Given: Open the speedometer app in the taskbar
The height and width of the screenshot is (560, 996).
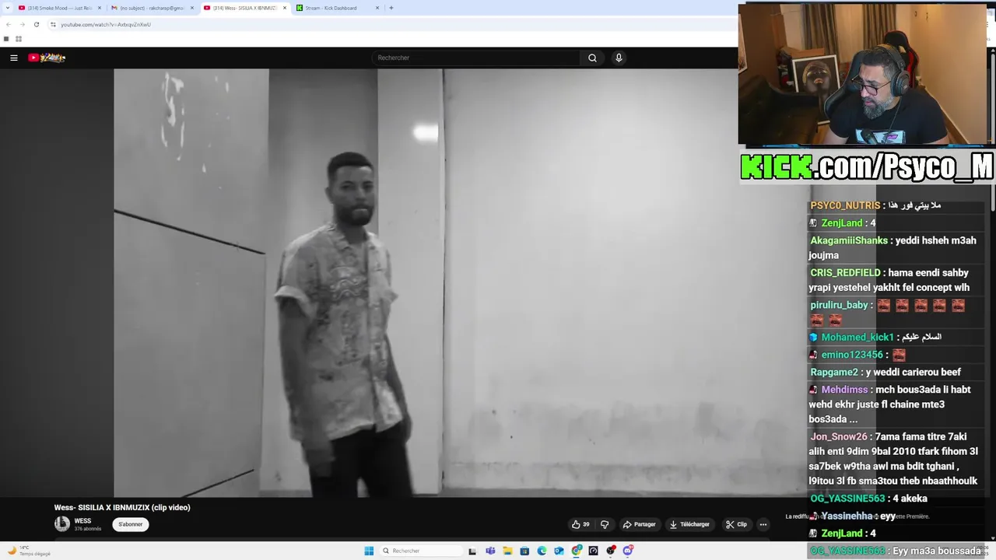Looking at the screenshot, I should [x=594, y=551].
